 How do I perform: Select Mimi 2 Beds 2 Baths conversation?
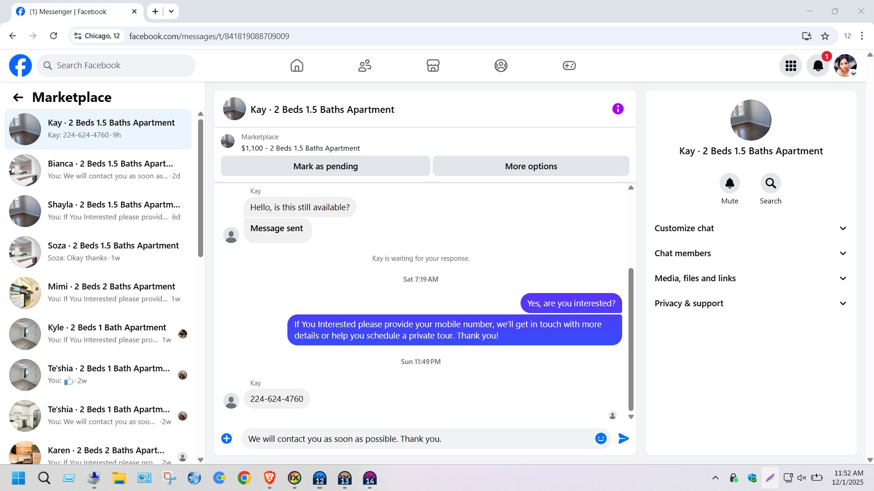coord(98,293)
